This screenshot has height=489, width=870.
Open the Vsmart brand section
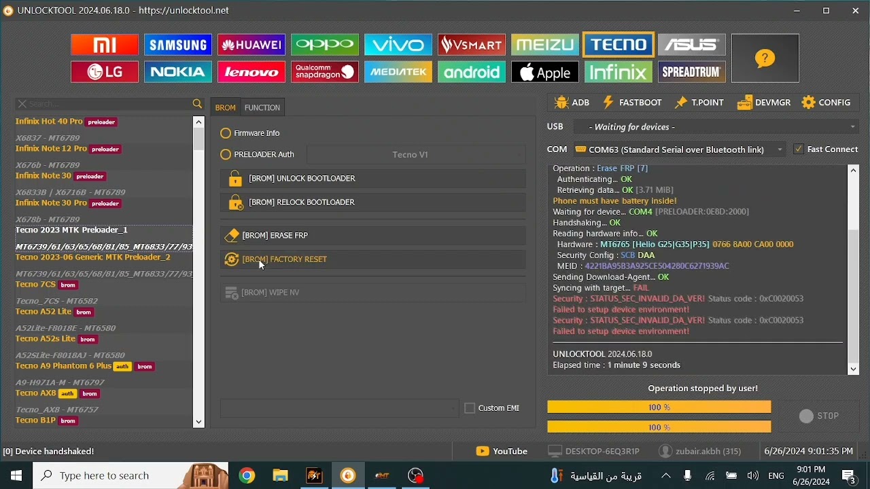pyautogui.click(x=472, y=45)
